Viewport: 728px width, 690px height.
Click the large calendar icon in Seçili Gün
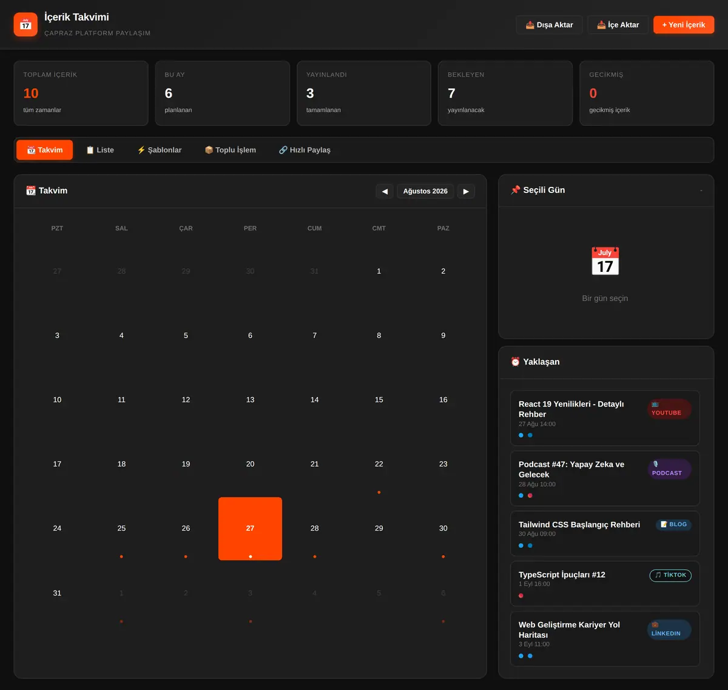pyautogui.click(x=605, y=261)
